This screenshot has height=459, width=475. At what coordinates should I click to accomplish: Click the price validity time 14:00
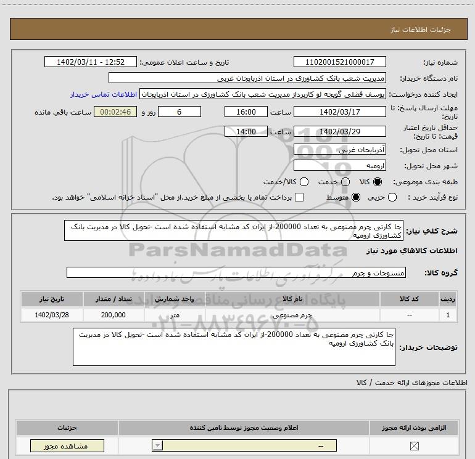[246, 131]
